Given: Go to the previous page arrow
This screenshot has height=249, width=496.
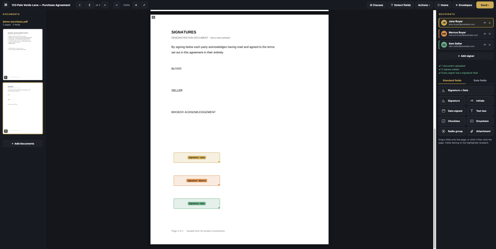Looking at the screenshot, I should [80, 5].
